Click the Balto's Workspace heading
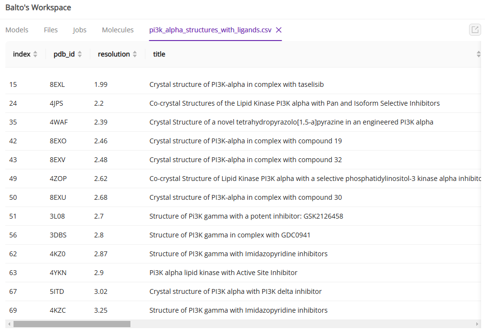This screenshot has width=485, height=332. 38,8
